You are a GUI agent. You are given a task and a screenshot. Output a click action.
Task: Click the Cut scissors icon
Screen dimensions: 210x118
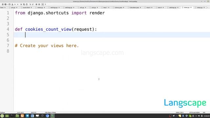(x=21, y=4)
